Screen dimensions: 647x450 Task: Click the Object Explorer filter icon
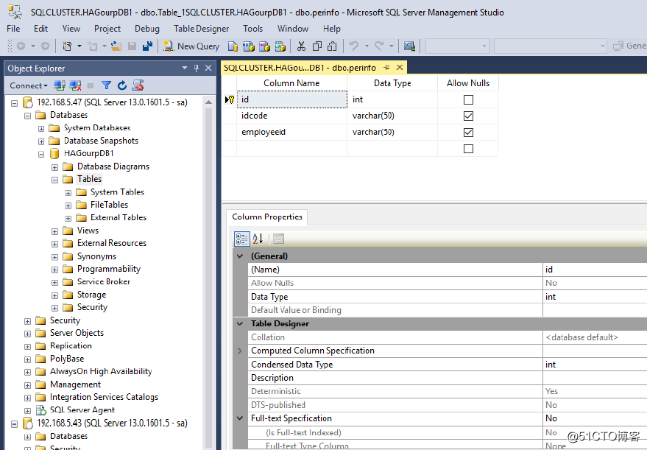(107, 85)
